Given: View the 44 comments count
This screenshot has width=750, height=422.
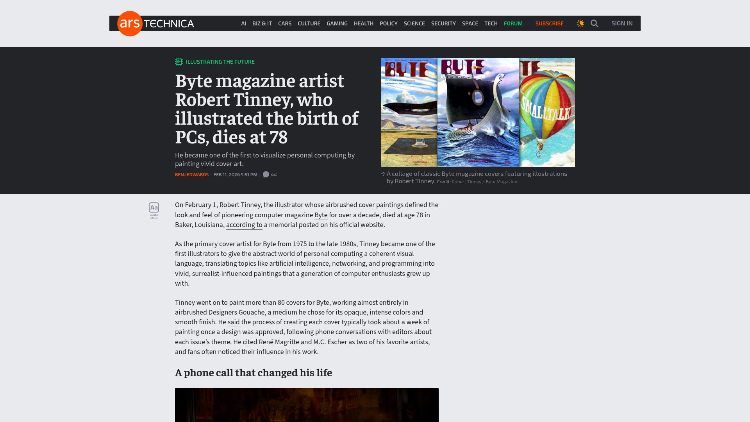Looking at the screenshot, I should pos(274,175).
